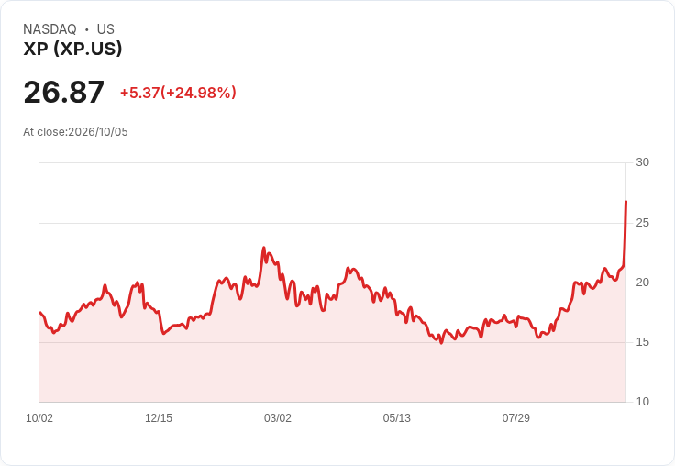Click the early March peak on the price line

264,248
